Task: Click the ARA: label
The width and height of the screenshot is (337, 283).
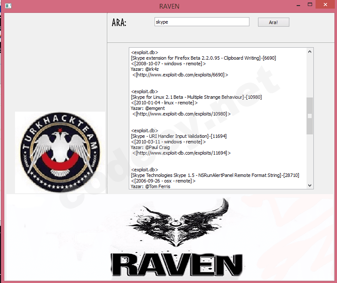Action: pos(119,22)
